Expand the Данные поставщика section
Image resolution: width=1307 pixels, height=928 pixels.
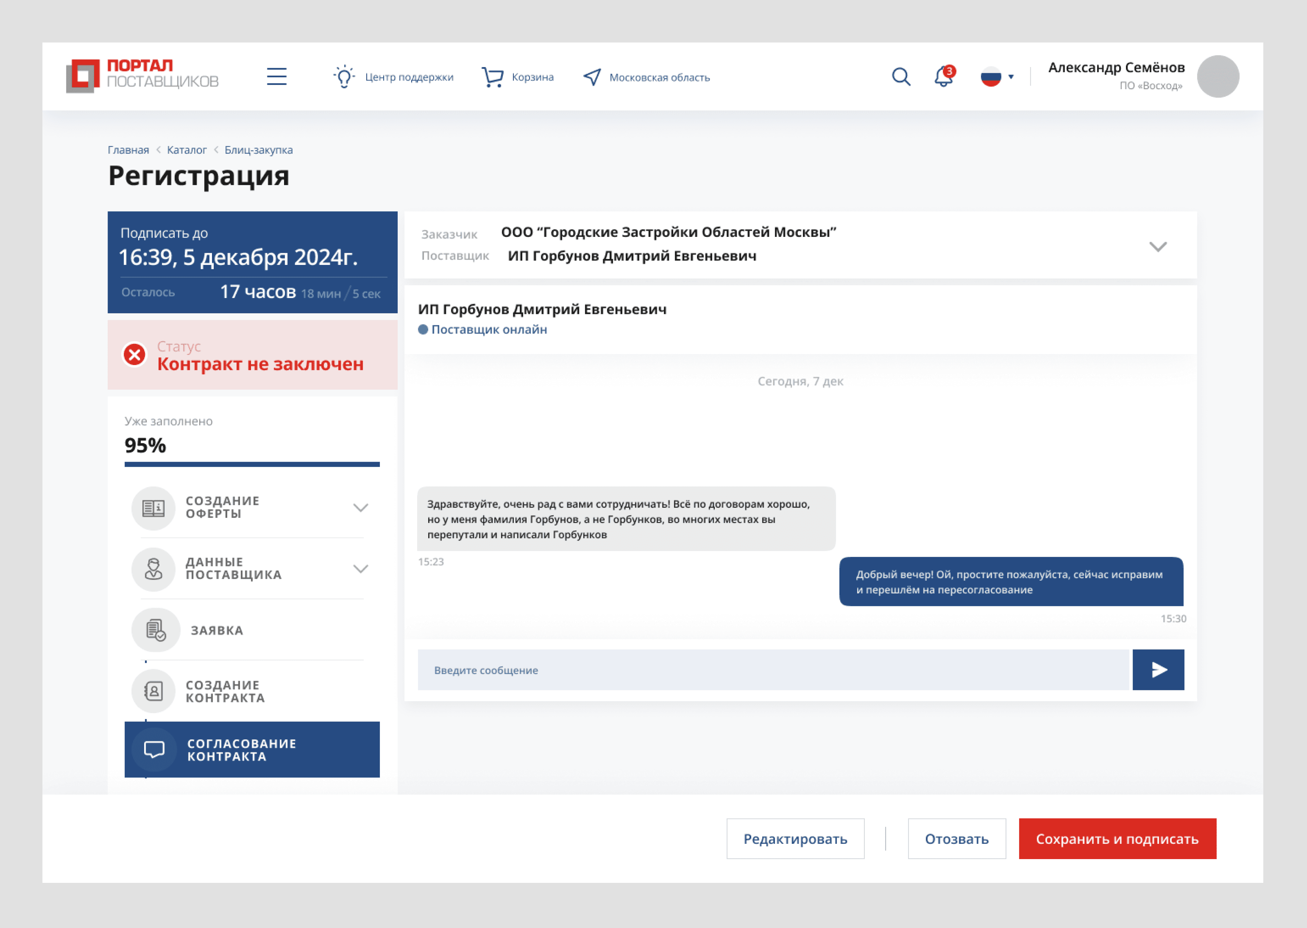(360, 569)
